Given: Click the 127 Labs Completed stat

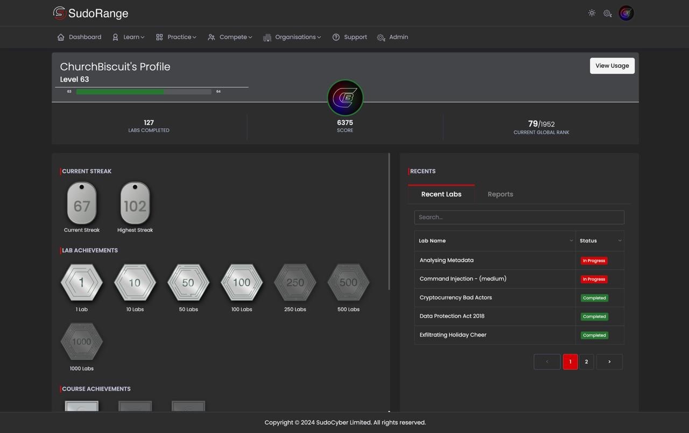Looking at the screenshot, I should click(x=149, y=125).
